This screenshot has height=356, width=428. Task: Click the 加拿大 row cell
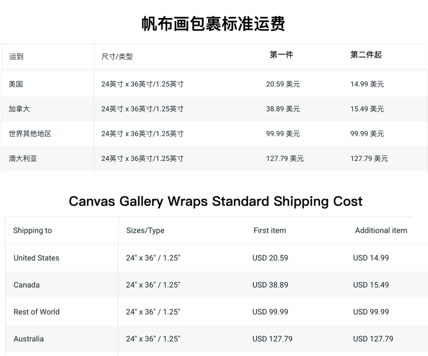click(x=19, y=109)
